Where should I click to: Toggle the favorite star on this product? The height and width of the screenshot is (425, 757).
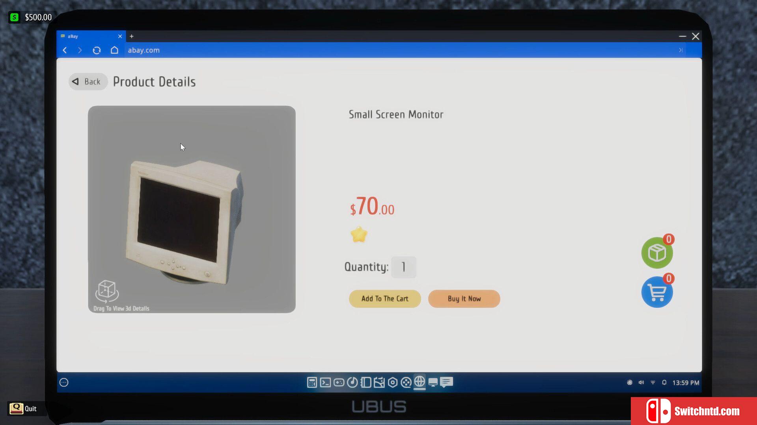click(359, 235)
